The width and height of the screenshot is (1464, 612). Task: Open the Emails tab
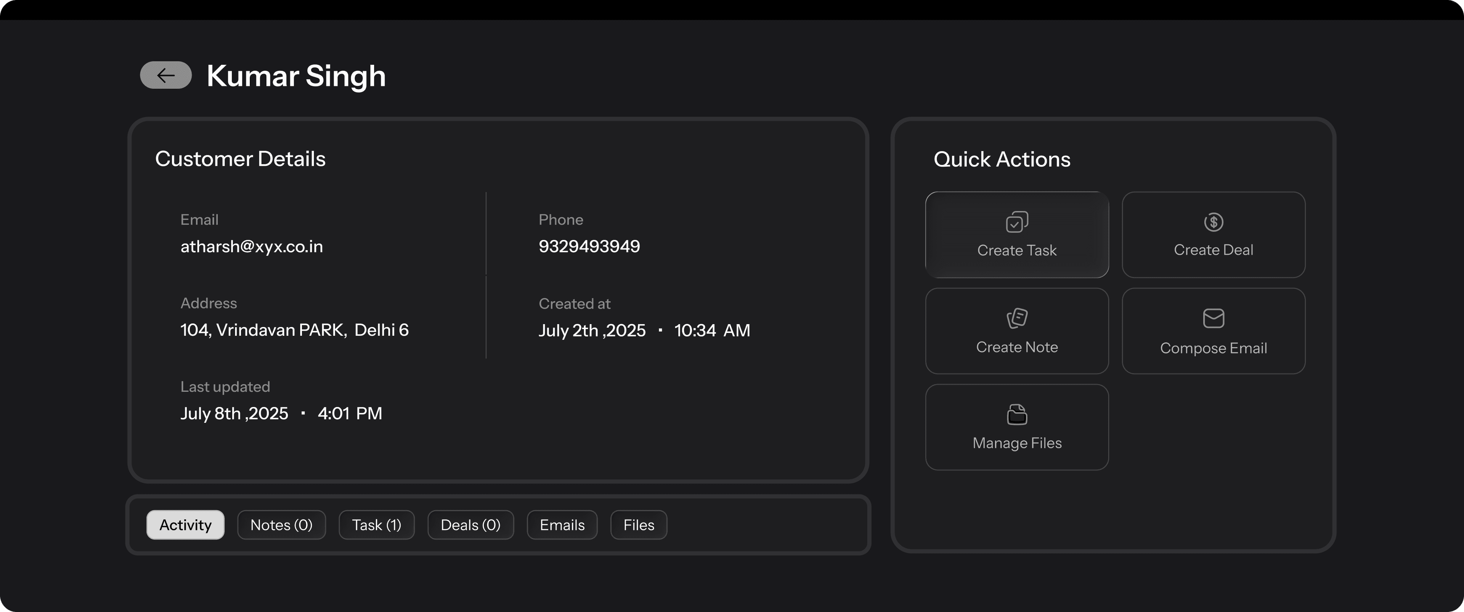point(562,525)
